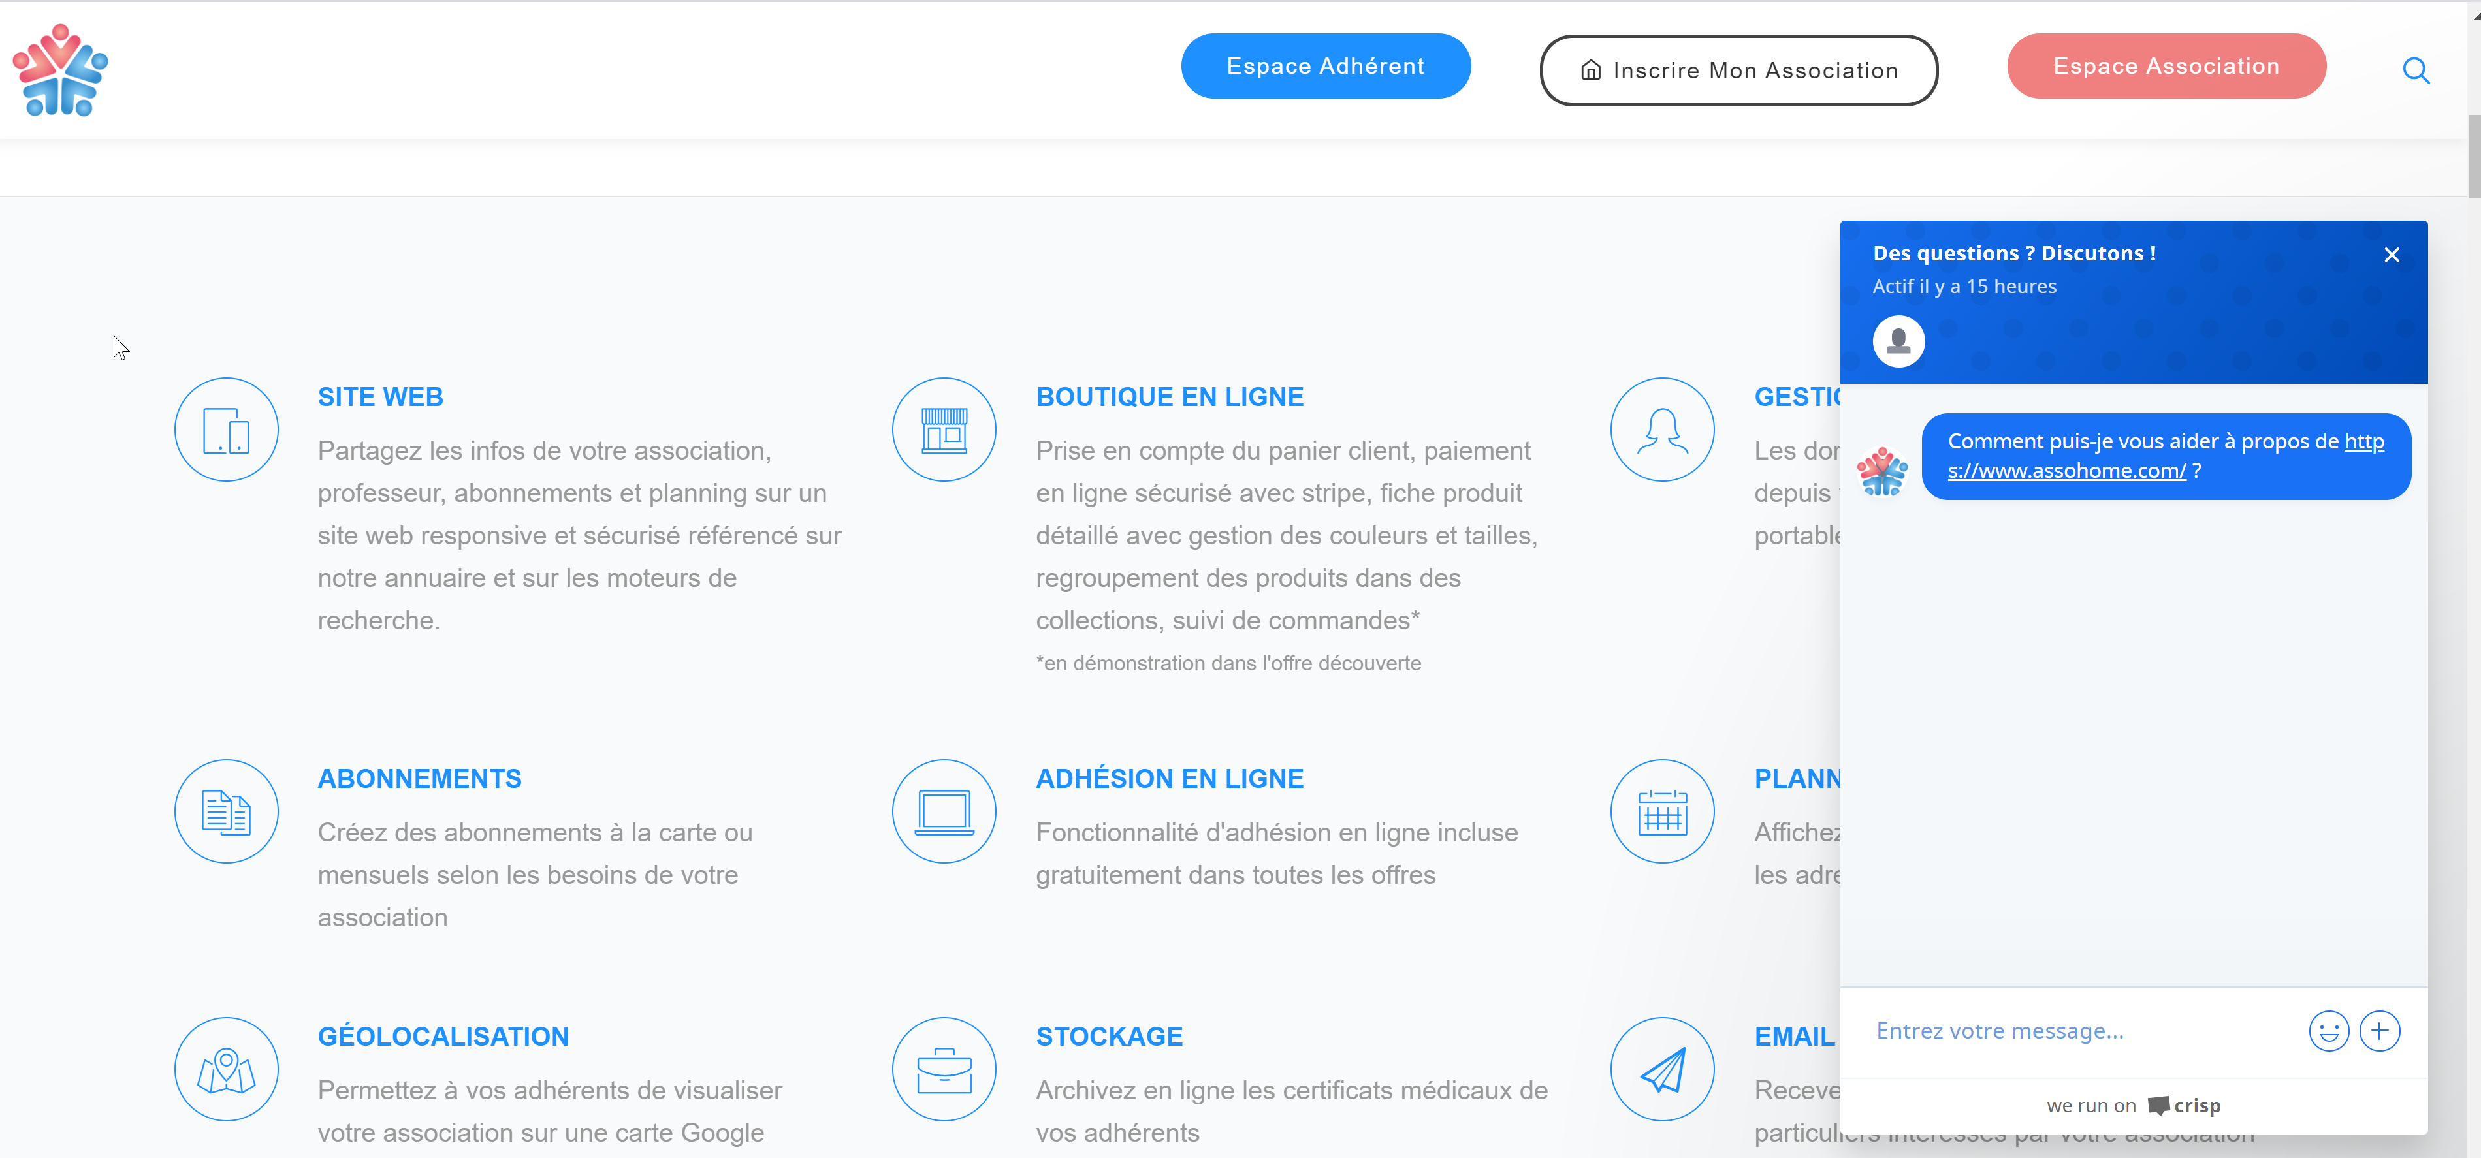Open emoji picker in chat

pyautogui.click(x=2328, y=1031)
